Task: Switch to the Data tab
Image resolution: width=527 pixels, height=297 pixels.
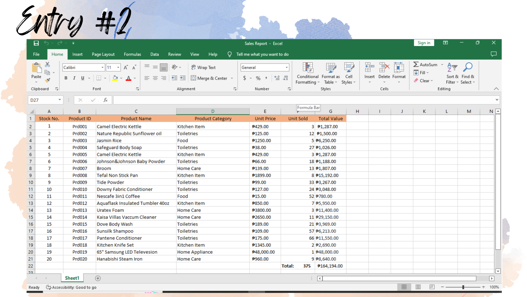Action: [155, 54]
